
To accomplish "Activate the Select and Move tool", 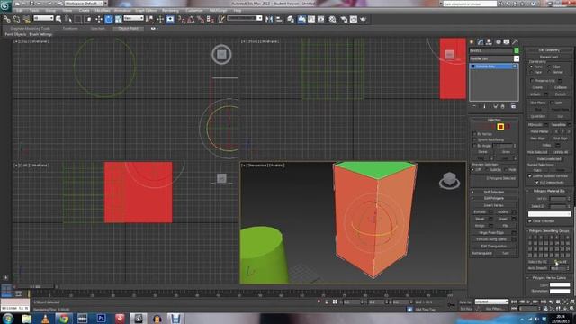I will click(99, 19).
